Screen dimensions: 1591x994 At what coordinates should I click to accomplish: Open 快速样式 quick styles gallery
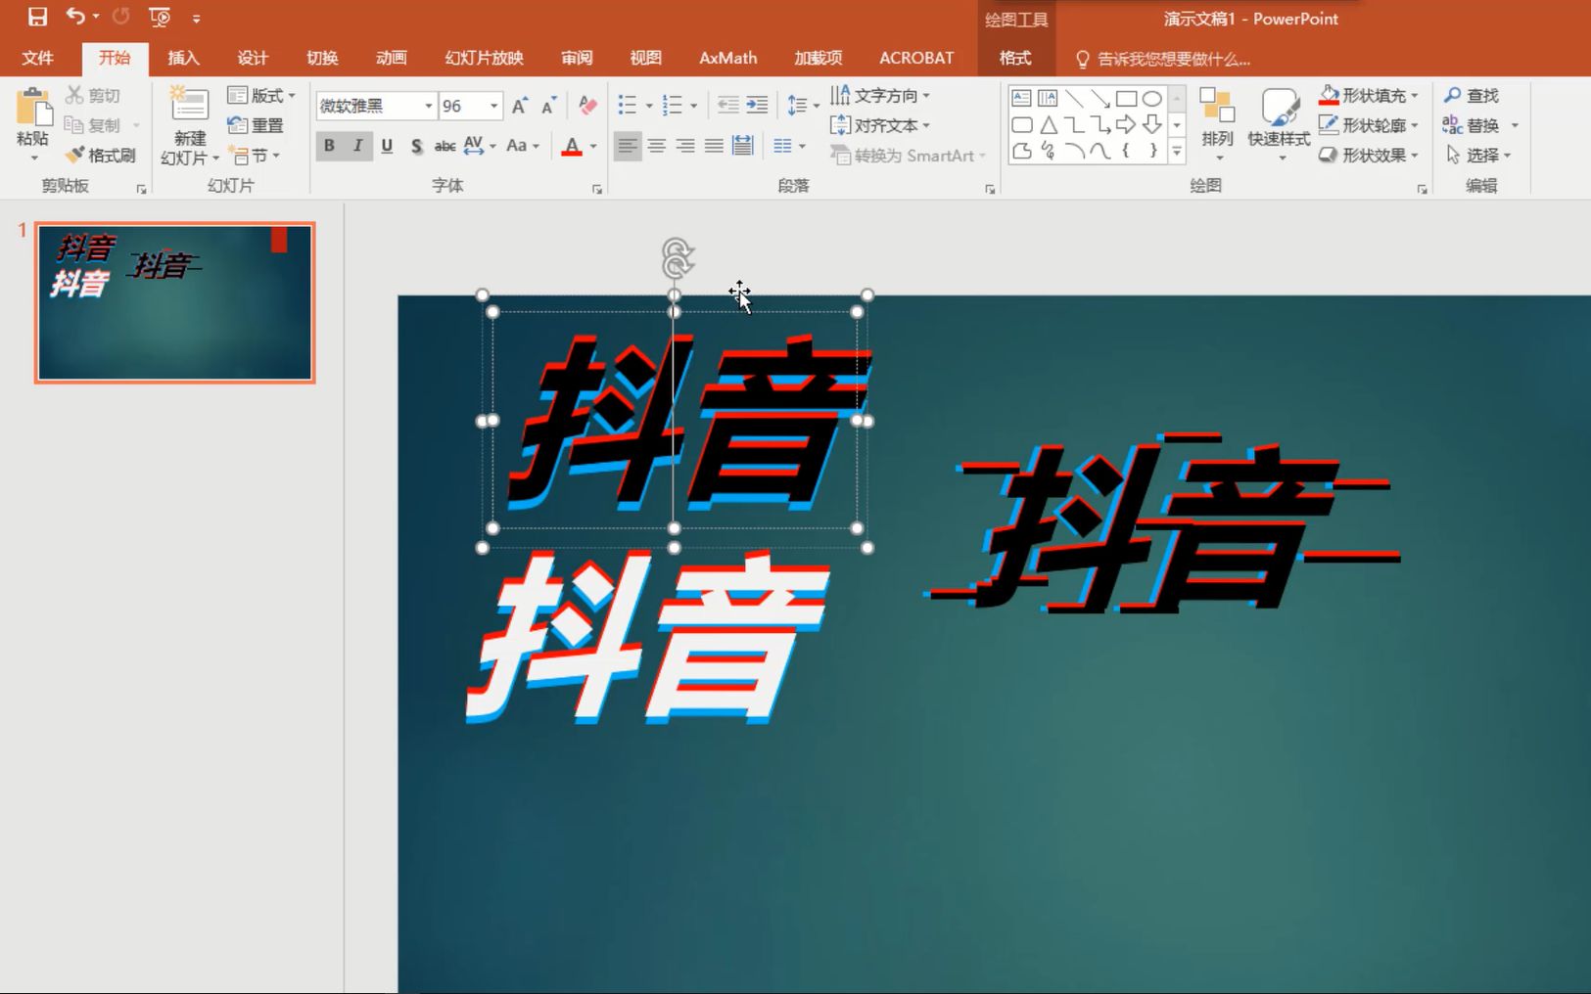coord(1279,123)
